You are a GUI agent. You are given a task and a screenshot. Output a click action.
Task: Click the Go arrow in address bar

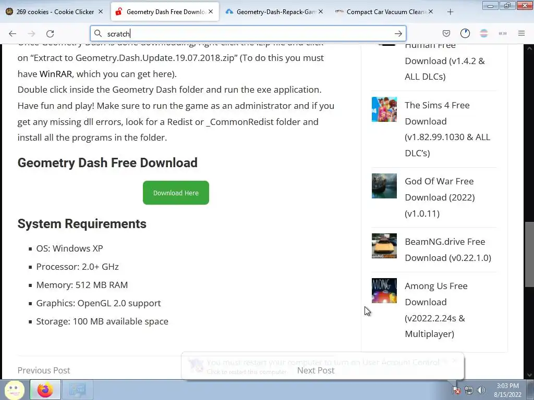click(x=398, y=34)
